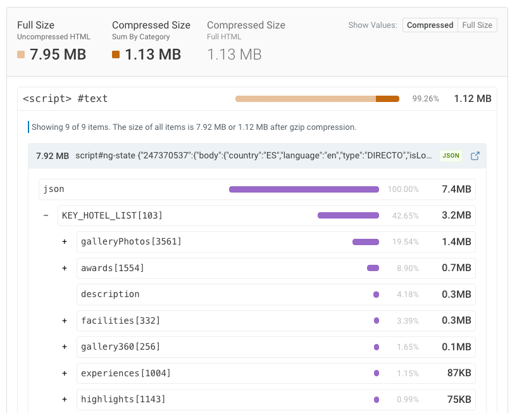The image size is (517, 413).
Task: Select the Compressed values mode
Action: [430, 25]
